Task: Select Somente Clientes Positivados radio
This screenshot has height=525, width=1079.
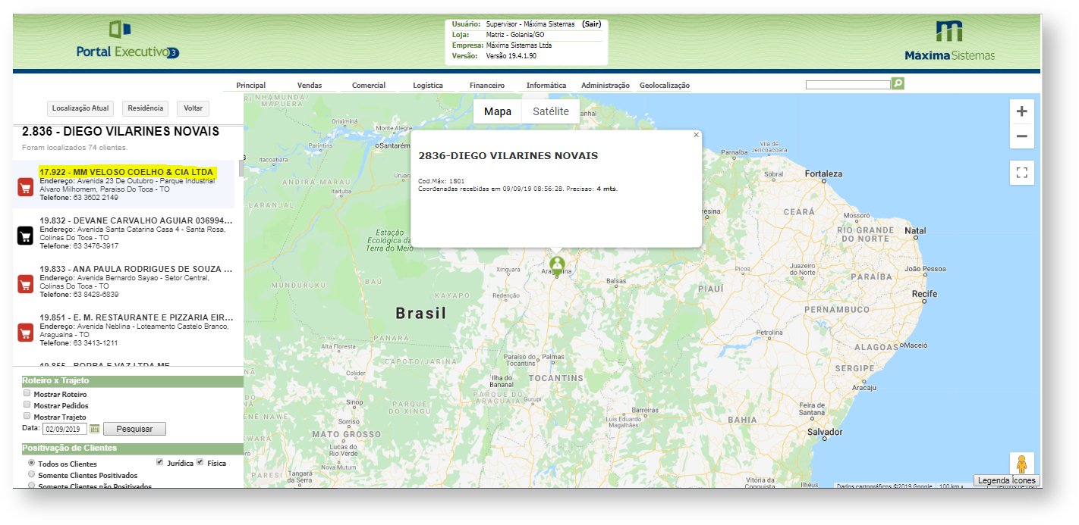Action: [x=31, y=474]
